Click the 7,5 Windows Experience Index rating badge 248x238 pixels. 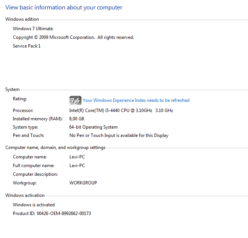tap(75, 100)
